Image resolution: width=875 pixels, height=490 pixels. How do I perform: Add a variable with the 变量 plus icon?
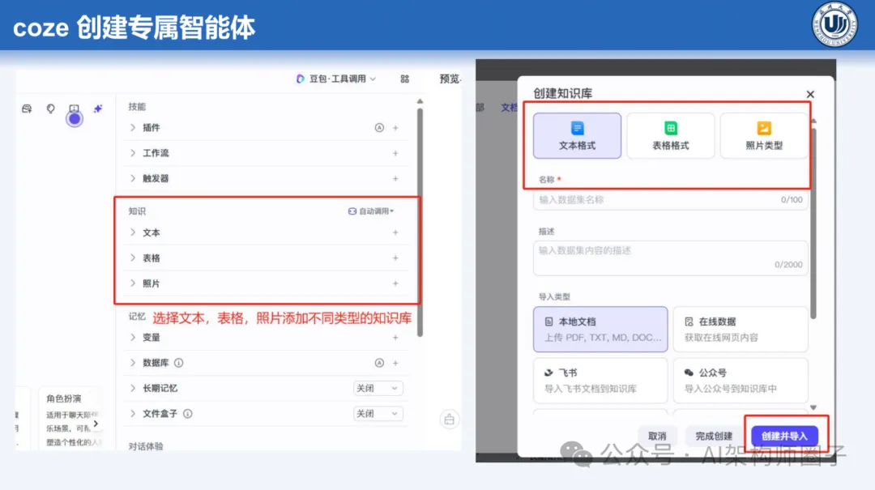(x=395, y=338)
